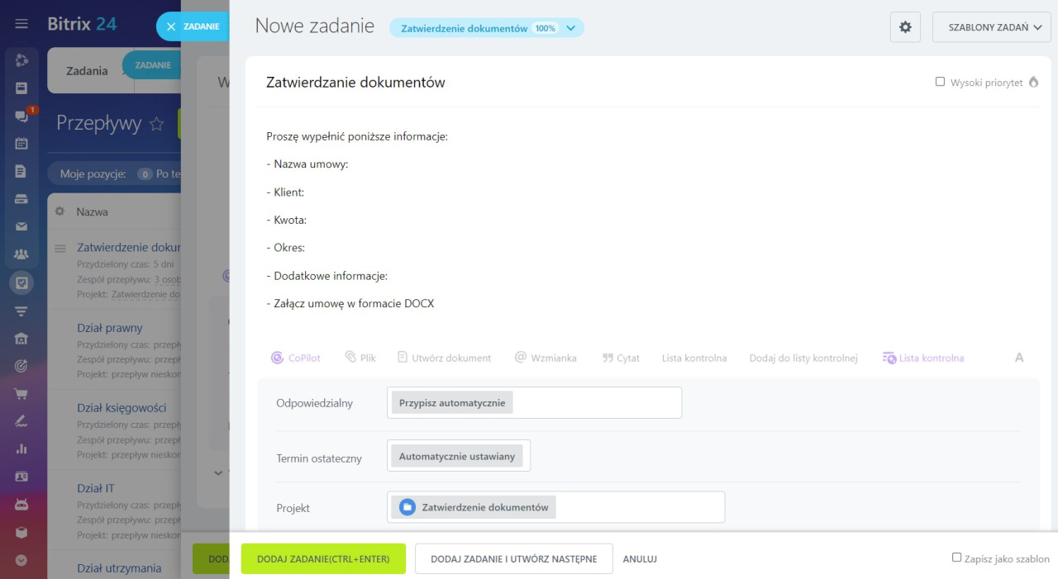Open the Odpowiedzialny selector field

click(534, 403)
